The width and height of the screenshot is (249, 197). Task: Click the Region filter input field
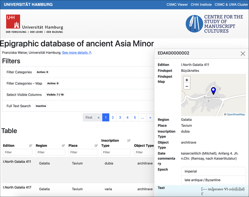(x=50, y=152)
